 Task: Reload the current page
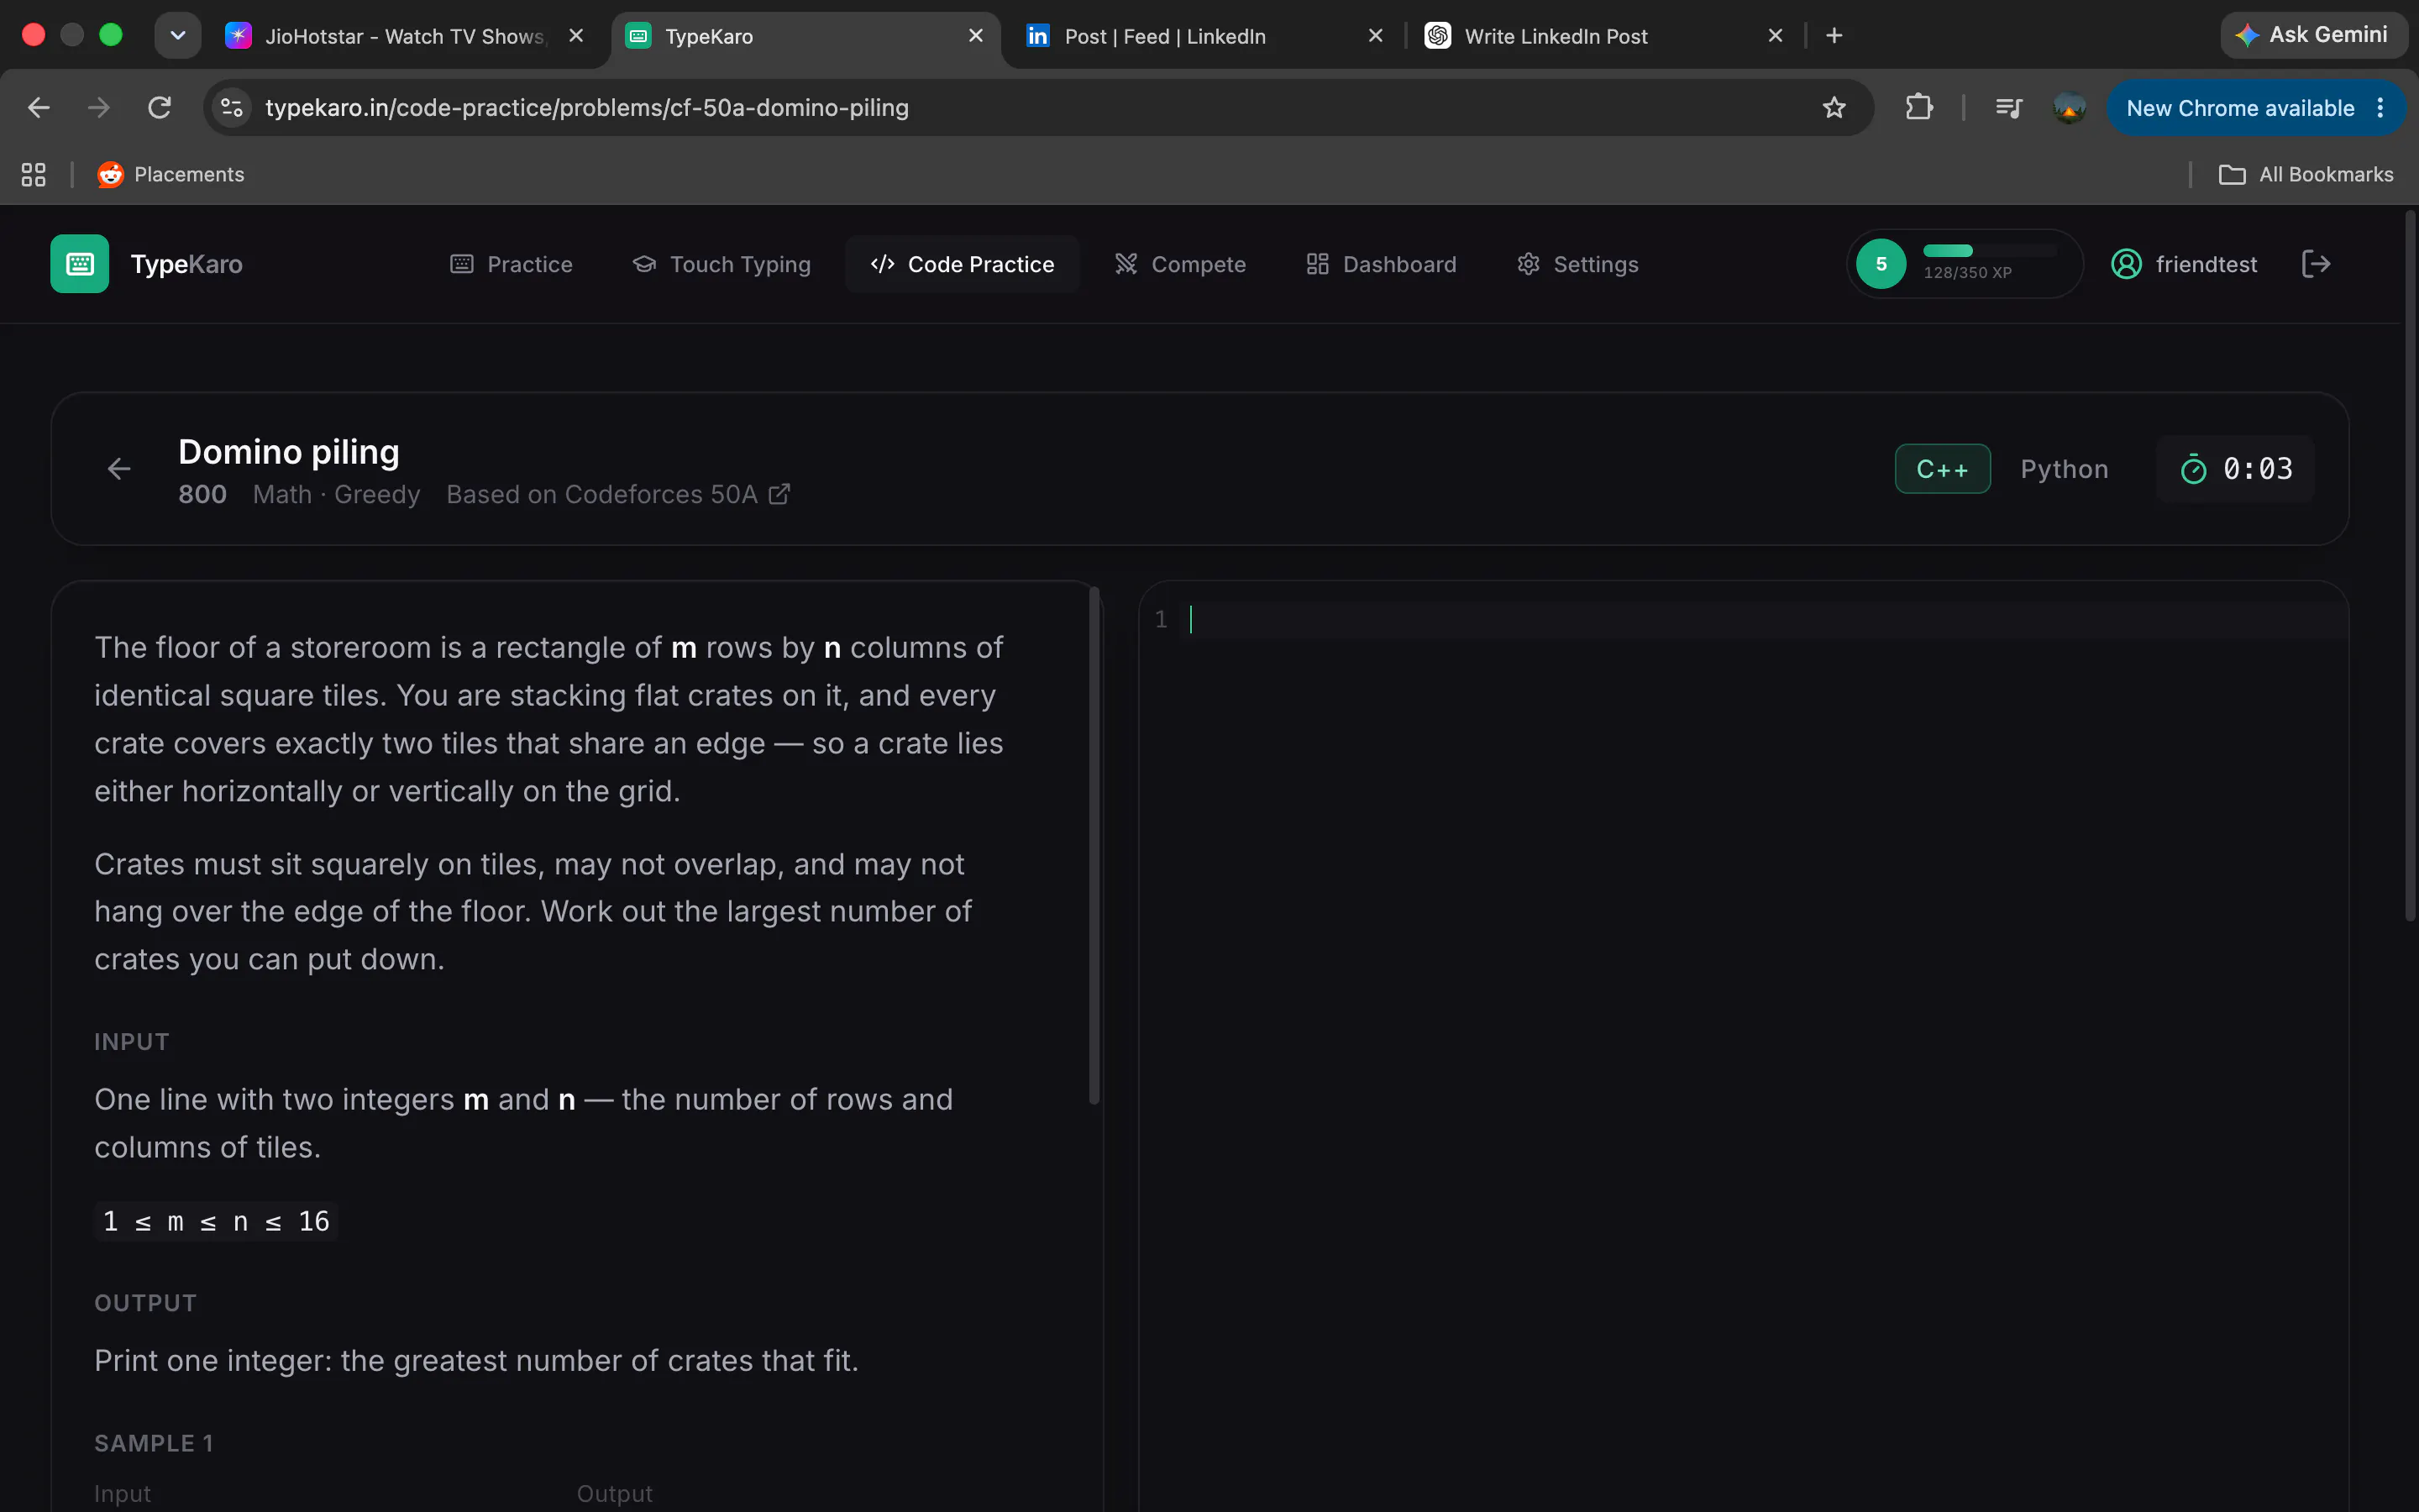click(160, 108)
